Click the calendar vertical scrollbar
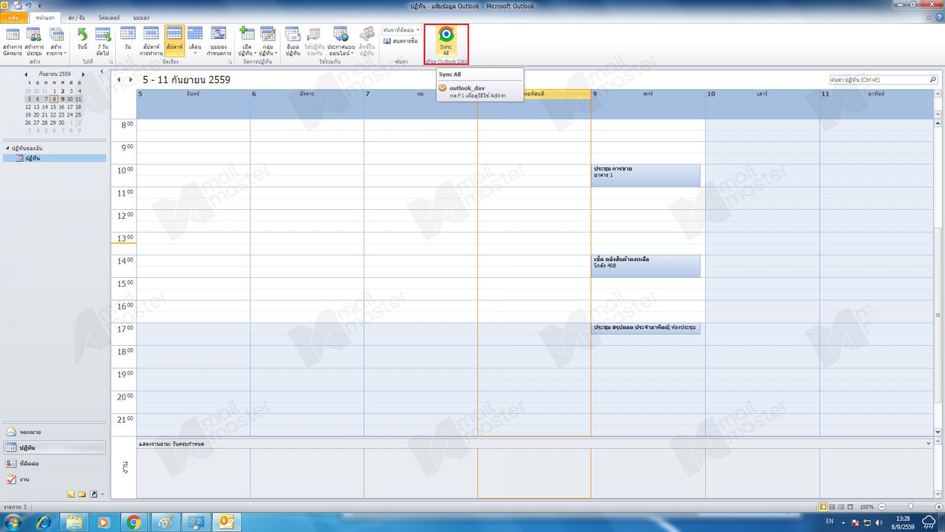The width and height of the screenshot is (945, 532). tap(938, 315)
